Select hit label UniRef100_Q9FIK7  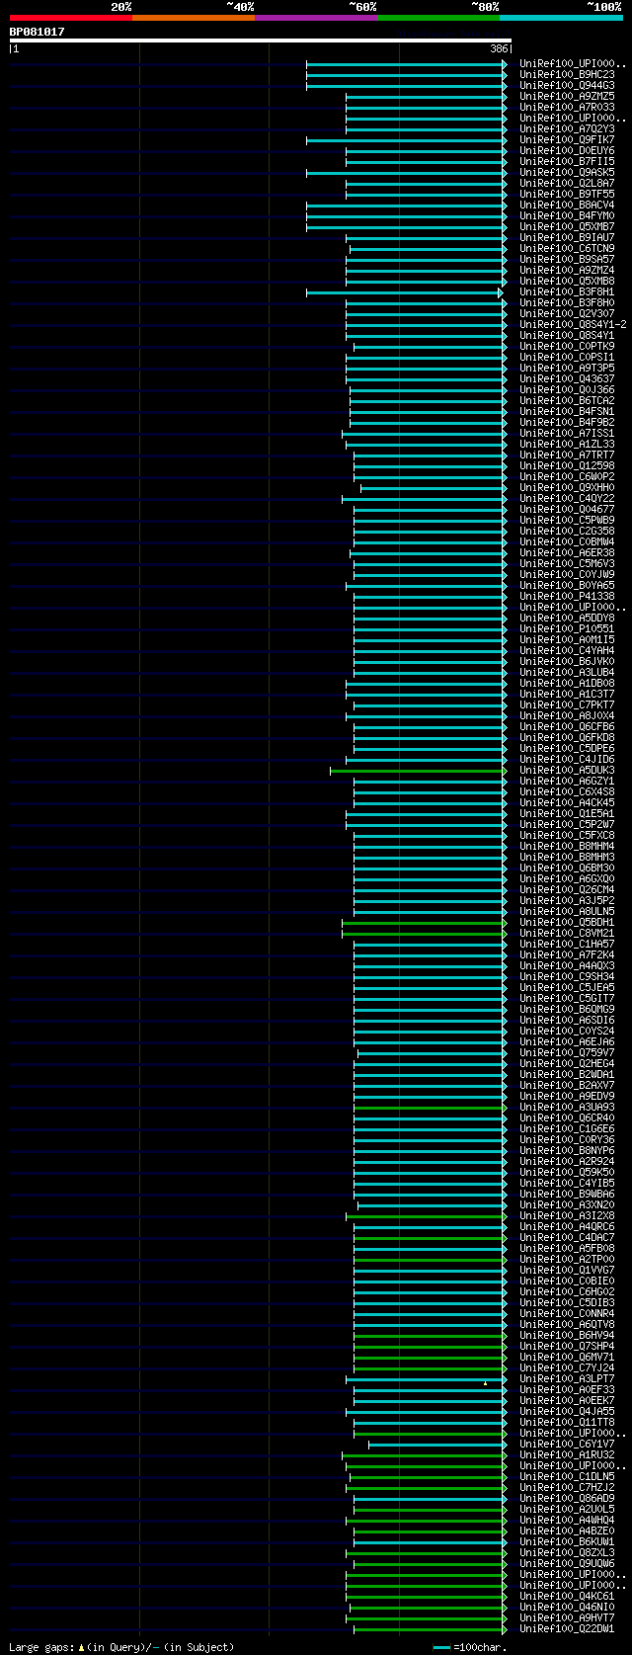coord(567,139)
